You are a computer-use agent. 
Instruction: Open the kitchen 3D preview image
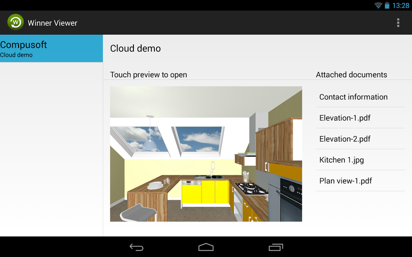click(206, 154)
